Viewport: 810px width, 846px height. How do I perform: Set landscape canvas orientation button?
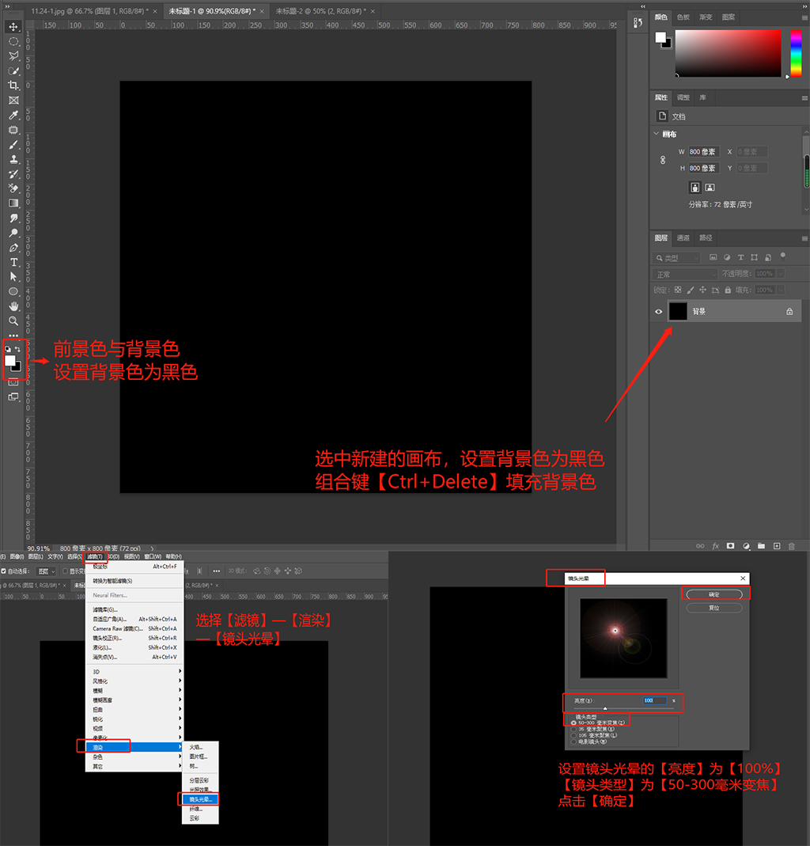click(x=710, y=188)
